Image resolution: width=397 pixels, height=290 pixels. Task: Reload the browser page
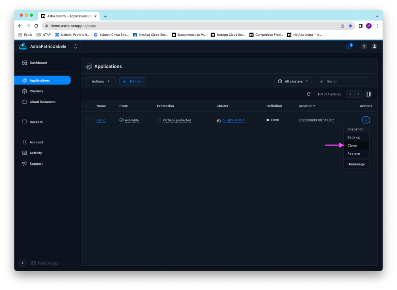[x=37, y=26]
